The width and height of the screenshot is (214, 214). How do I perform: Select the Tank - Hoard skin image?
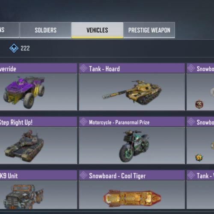pyautogui.click(x=132, y=92)
